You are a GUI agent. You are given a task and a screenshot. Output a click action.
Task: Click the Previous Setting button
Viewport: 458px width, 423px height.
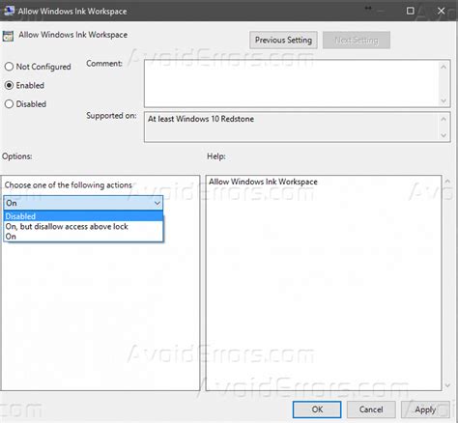click(x=283, y=40)
